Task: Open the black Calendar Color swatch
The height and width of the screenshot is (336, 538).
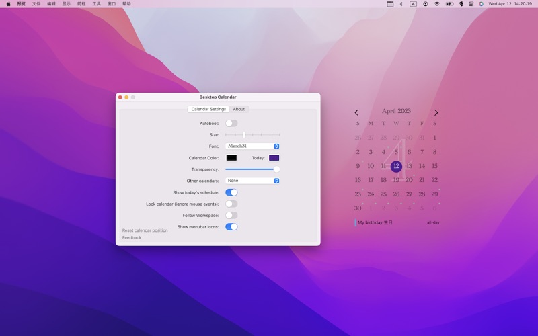Action: click(x=231, y=158)
